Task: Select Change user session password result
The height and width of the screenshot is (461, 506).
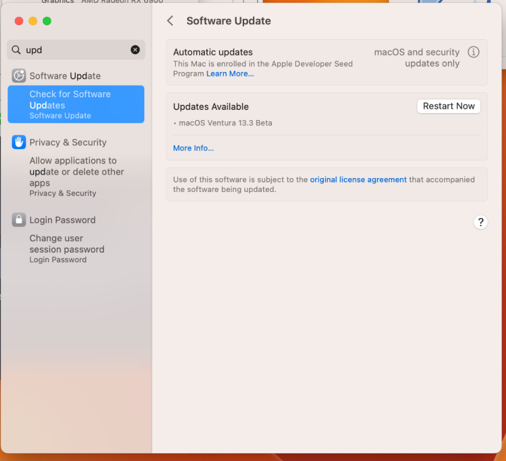Action: click(76, 248)
